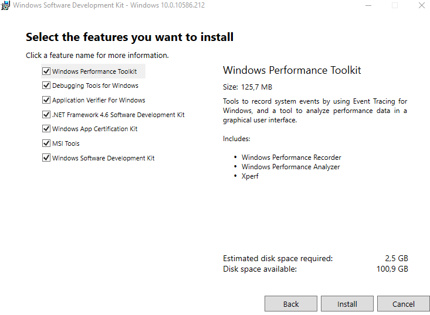Screen dimensions: 430x315
Task: Minimize the installer window
Action: click(x=368, y=5)
